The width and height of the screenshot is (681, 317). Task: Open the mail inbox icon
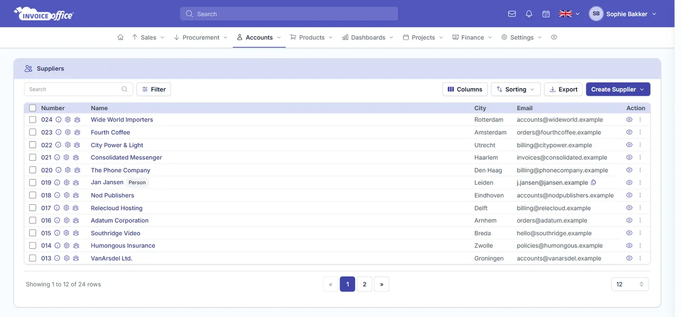[x=512, y=14]
